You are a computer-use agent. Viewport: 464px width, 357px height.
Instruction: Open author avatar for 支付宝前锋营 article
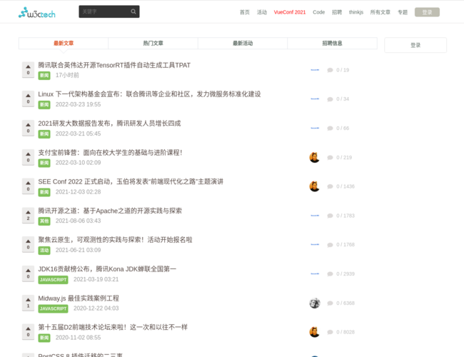click(315, 158)
